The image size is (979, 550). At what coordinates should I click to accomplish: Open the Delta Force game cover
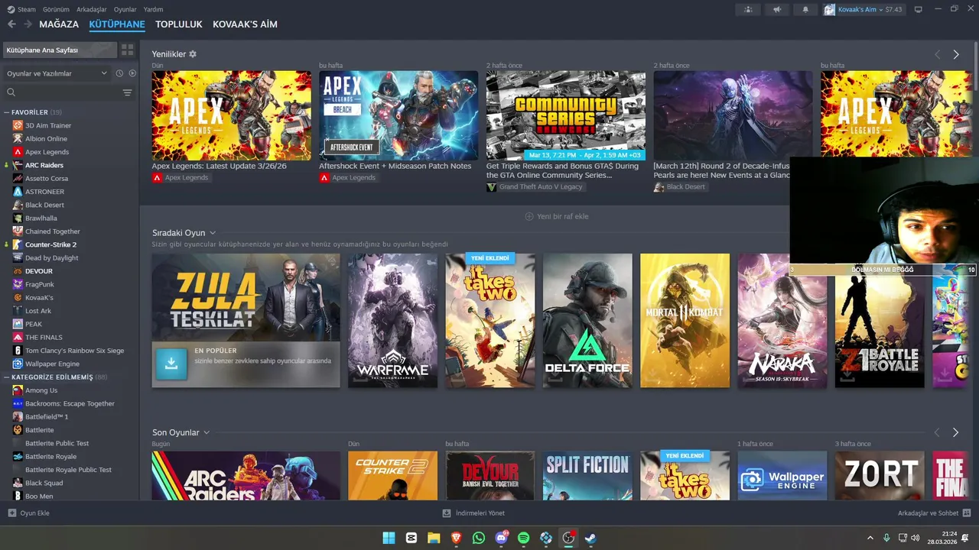pyautogui.click(x=587, y=321)
